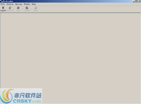Image resolution: width=141 pixels, height=104 pixels.
Task: Click the Unload toolbar icon
Action: (x=27, y=9)
